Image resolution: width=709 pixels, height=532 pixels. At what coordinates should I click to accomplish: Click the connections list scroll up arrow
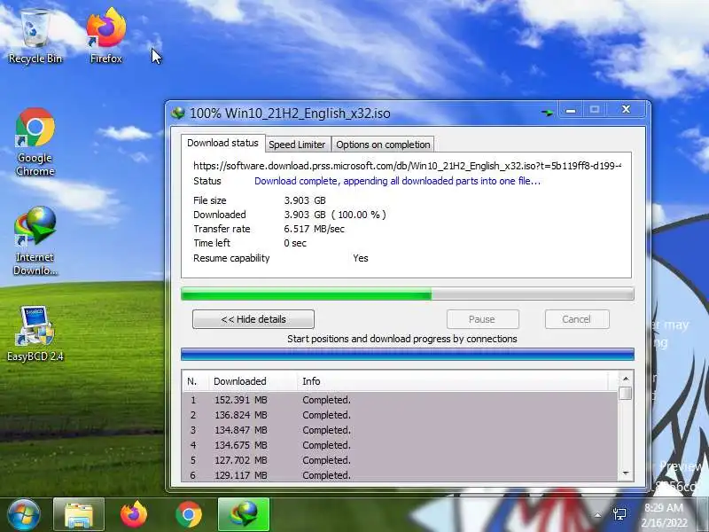point(626,379)
